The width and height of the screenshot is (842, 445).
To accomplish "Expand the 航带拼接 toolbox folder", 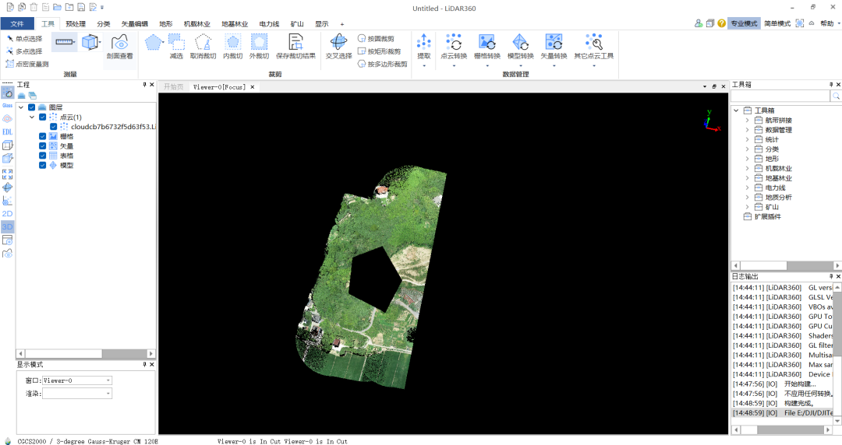I will pyautogui.click(x=747, y=120).
